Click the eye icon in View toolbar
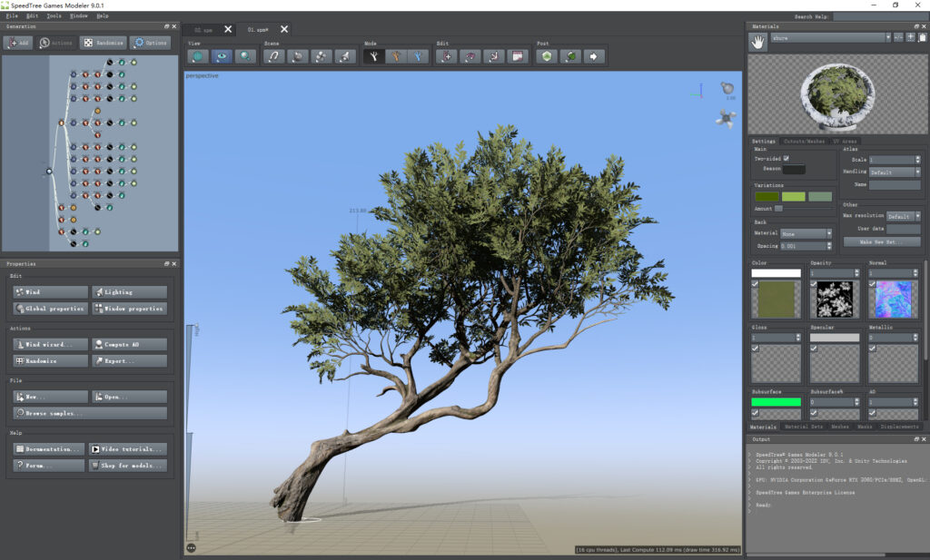 point(222,56)
